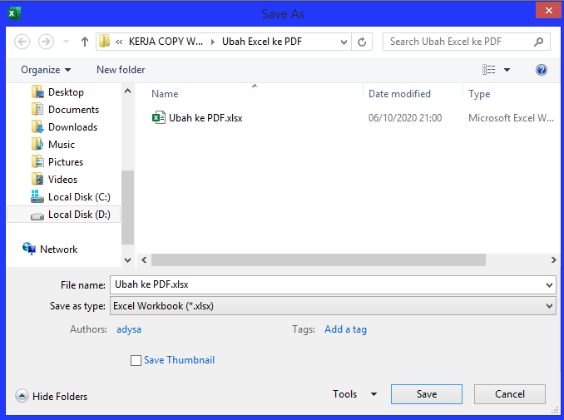Viewport: 564px width, 420px height.
Task: Sort by the Name column header
Action: click(165, 94)
